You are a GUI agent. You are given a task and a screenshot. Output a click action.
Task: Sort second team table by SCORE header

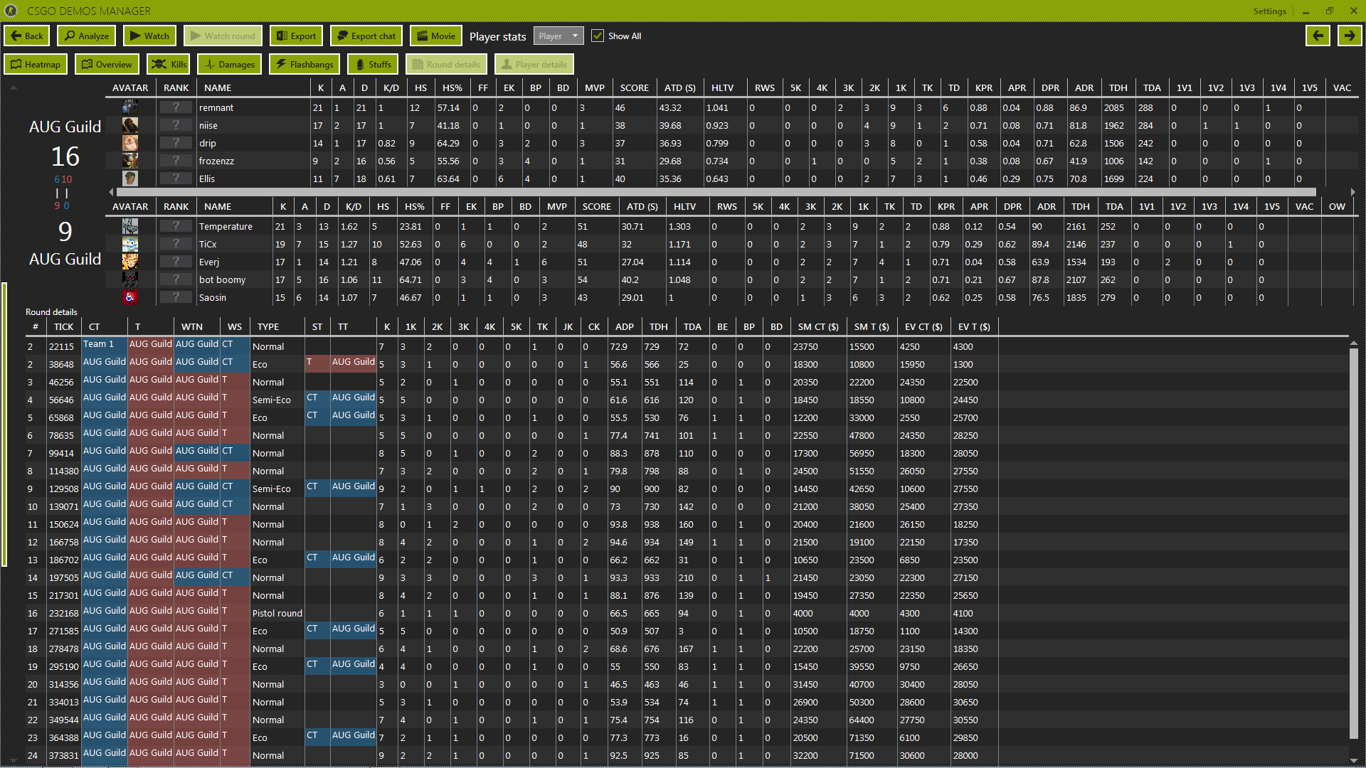(x=596, y=206)
